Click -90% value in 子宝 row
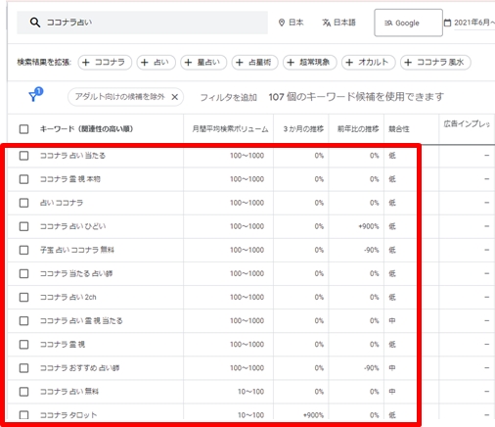The height and width of the screenshot is (427, 495). pos(372,250)
